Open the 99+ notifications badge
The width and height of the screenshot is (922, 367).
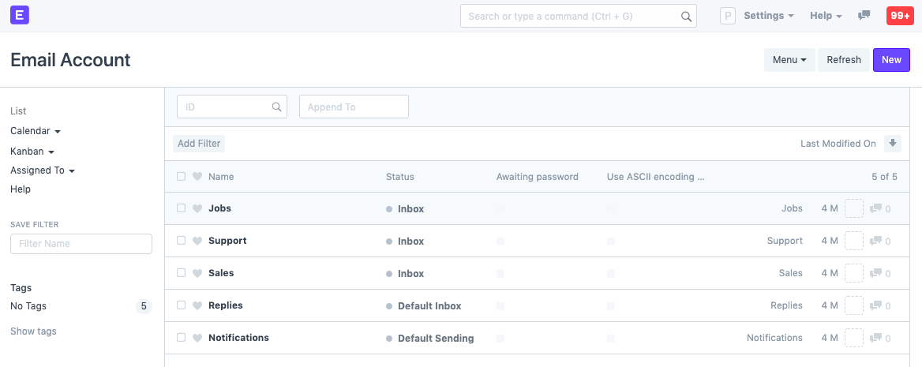tap(899, 16)
